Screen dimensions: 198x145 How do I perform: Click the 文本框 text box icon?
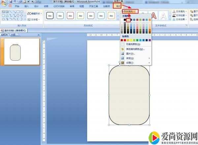pyautogui.click(x=29, y=19)
